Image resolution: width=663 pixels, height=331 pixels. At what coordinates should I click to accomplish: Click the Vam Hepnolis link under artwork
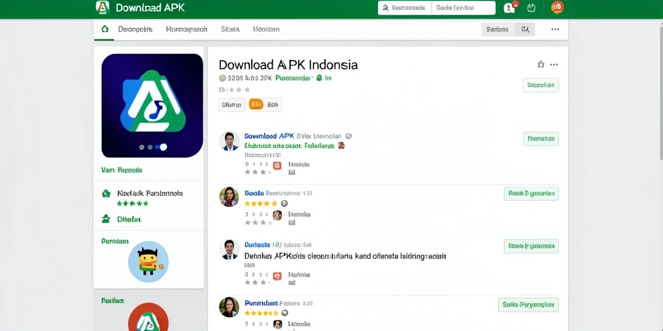(122, 170)
